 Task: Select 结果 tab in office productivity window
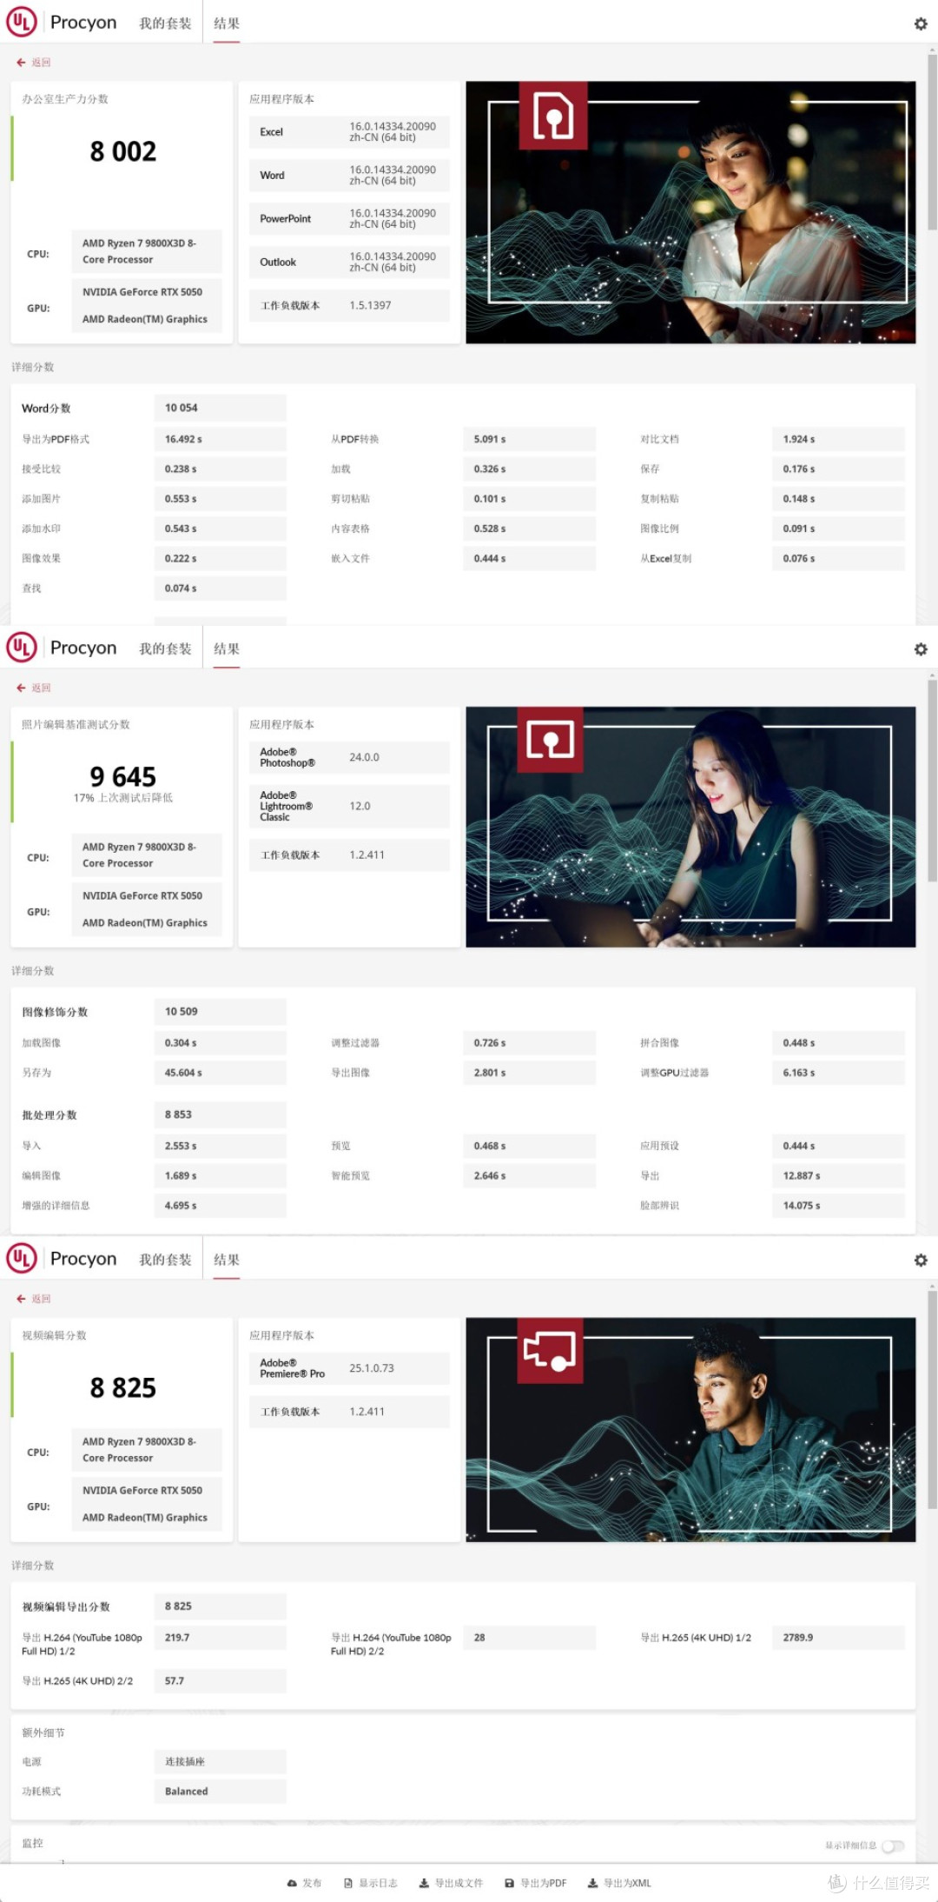coord(227,23)
